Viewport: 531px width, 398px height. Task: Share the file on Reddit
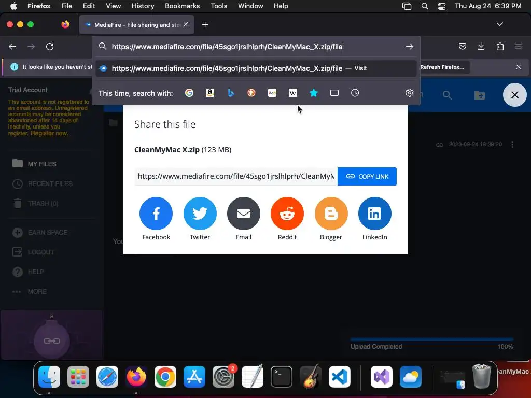pyautogui.click(x=287, y=214)
